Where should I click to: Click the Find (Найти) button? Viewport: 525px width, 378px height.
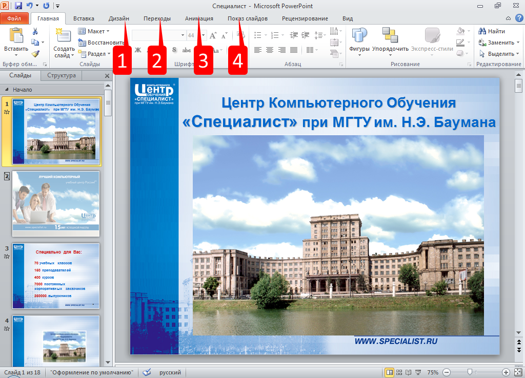pos(492,31)
